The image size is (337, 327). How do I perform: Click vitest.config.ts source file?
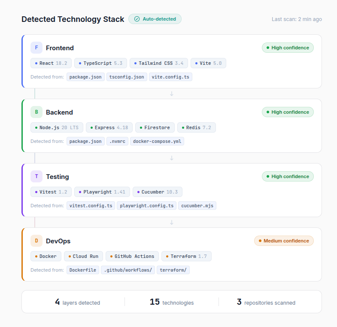[x=91, y=206]
